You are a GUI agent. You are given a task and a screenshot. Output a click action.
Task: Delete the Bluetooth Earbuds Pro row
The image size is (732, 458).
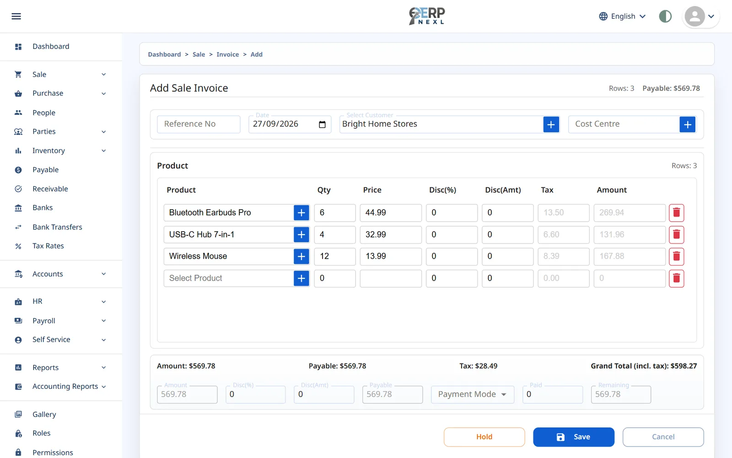point(676,213)
